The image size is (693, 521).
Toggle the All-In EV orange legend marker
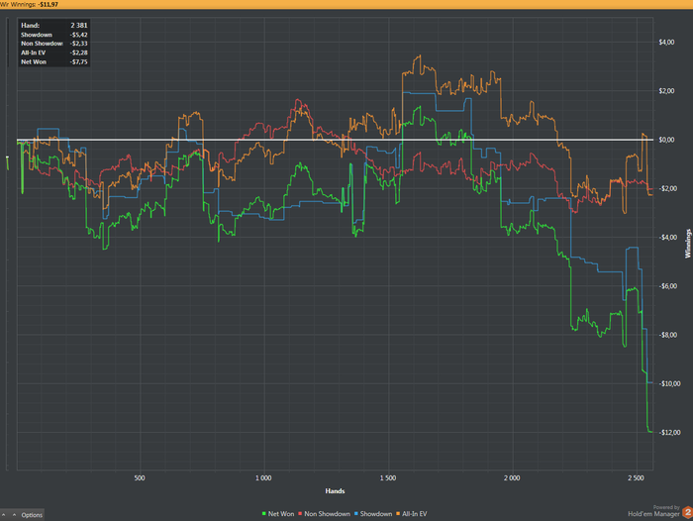coord(398,514)
